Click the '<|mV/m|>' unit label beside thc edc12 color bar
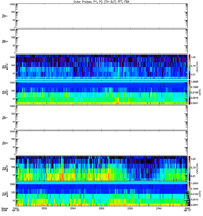Viewport: 203px width, 216px height. click(x=197, y=168)
